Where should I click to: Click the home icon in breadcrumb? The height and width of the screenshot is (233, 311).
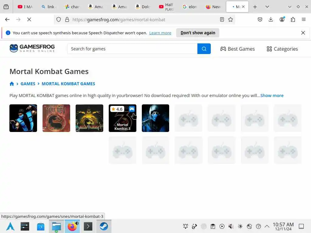pos(12,84)
